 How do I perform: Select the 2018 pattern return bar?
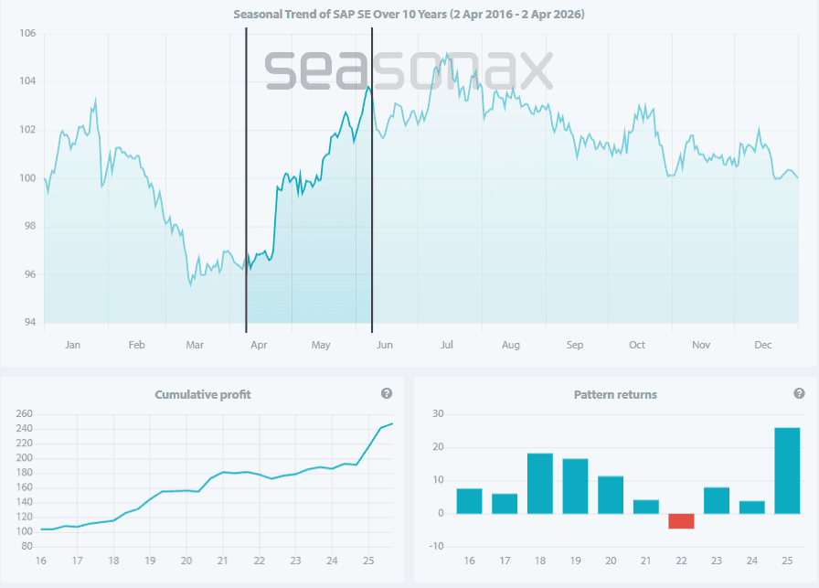[x=540, y=483]
